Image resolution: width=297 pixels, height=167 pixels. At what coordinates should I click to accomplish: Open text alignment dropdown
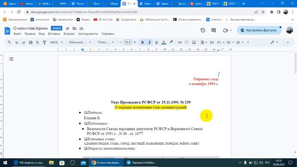[204, 42]
